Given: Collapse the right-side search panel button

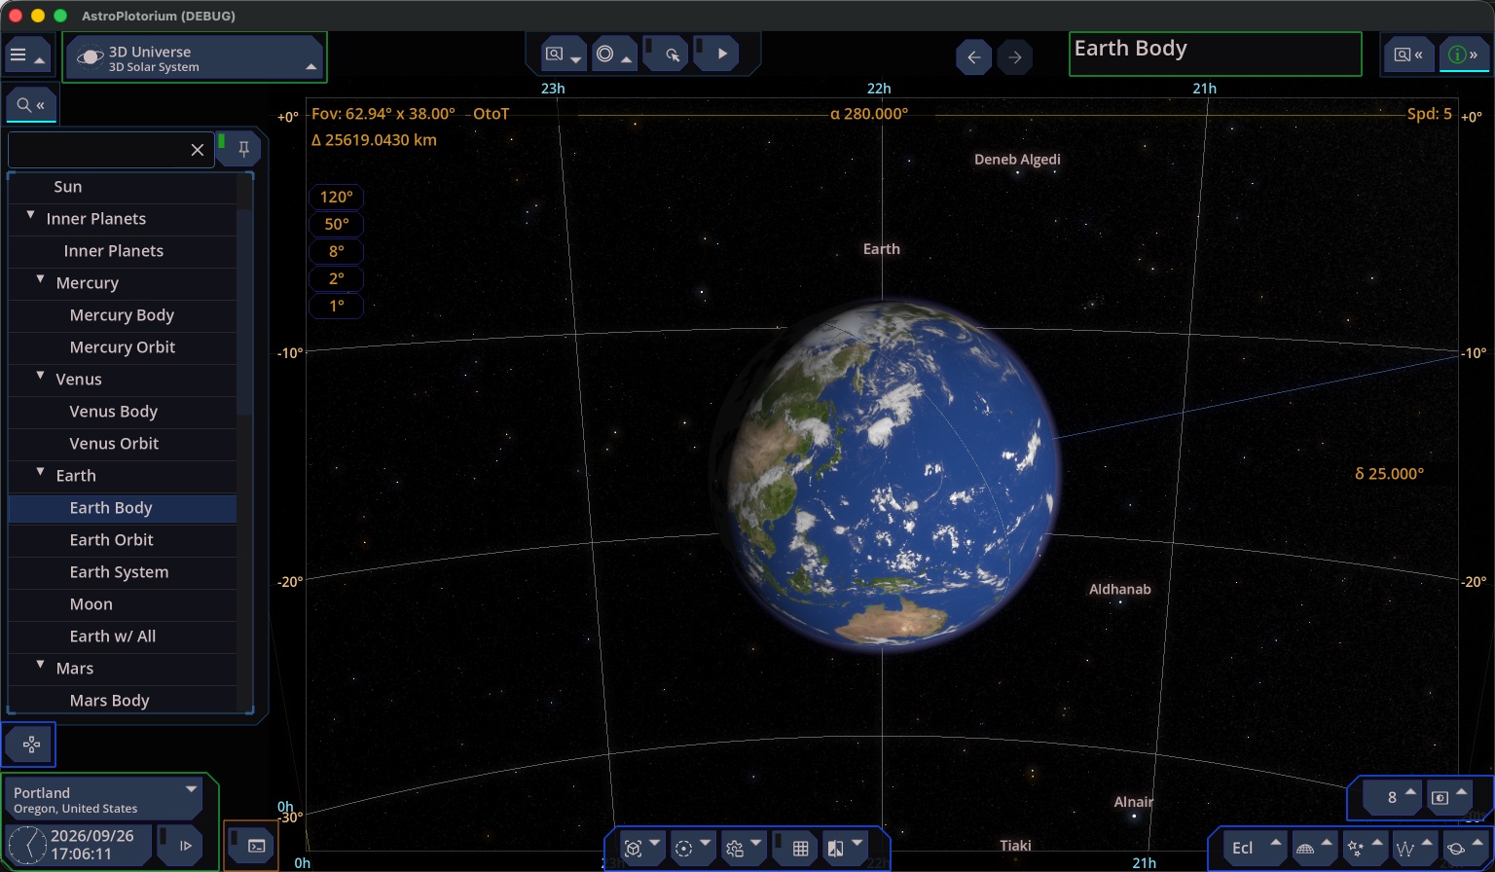Looking at the screenshot, I should click(1408, 55).
